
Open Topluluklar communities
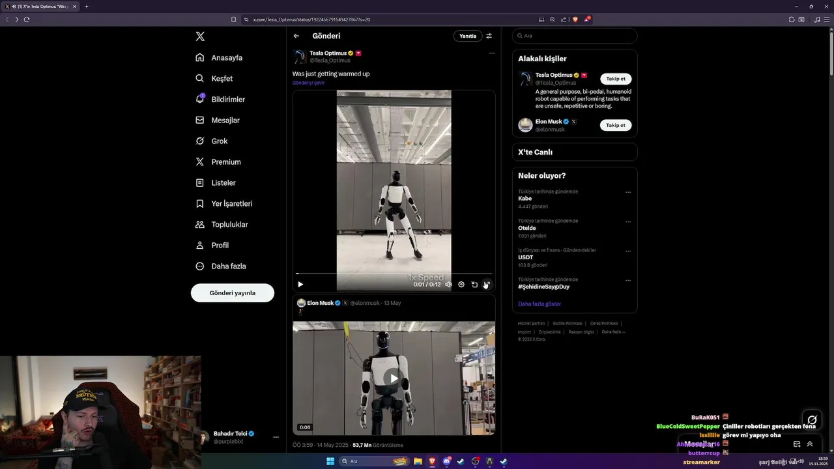coord(222,224)
